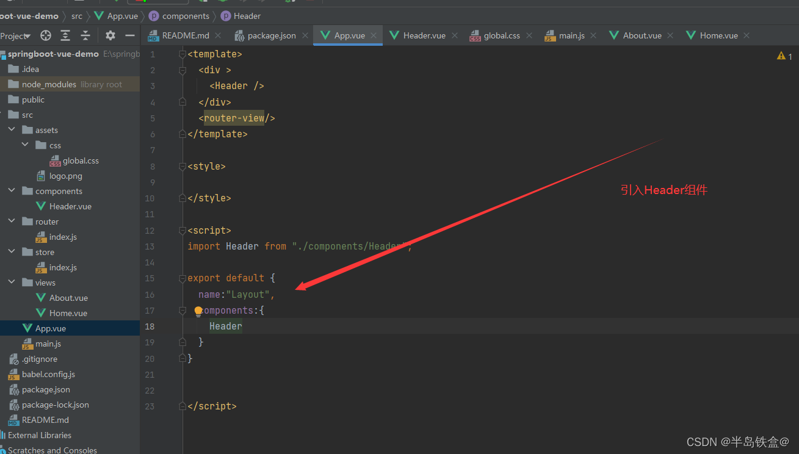Switch to the global.css tab
Image resolution: width=799 pixels, height=454 pixels.
502,35
